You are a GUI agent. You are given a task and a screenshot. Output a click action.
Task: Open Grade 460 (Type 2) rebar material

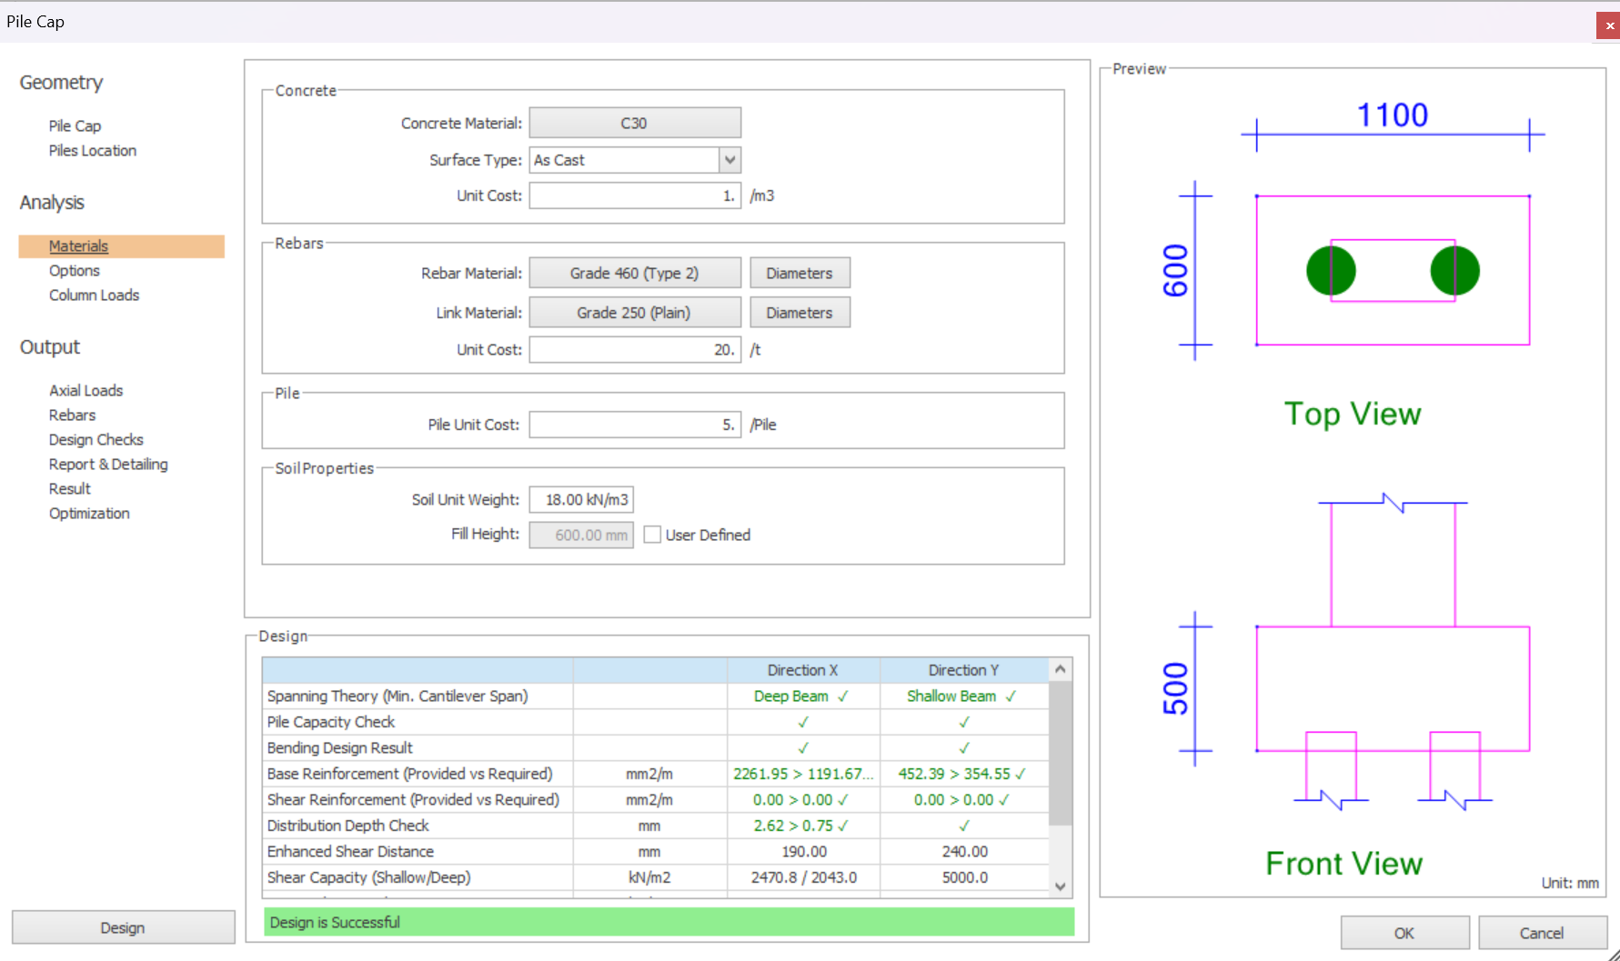click(x=634, y=273)
